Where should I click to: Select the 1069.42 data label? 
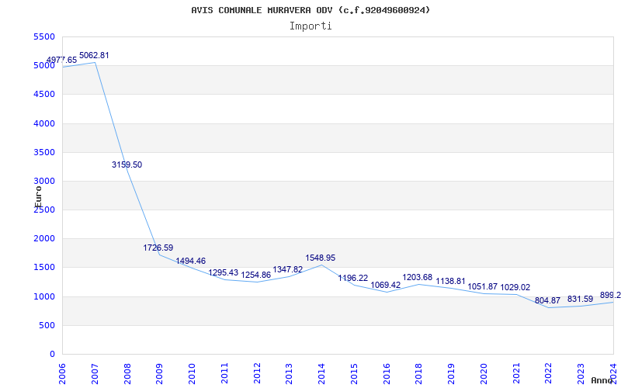pyautogui.click(x=386, y=285)
